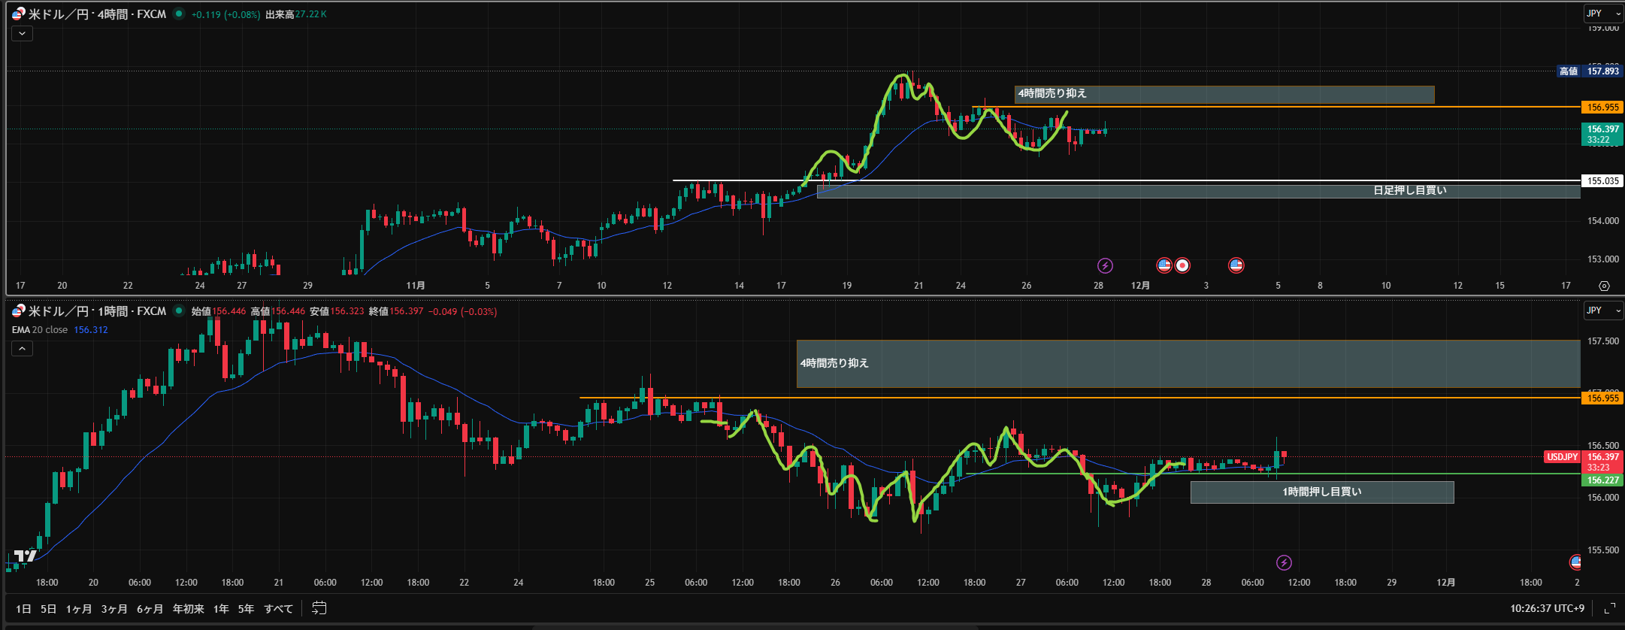The height and width of the screenshot is (630, 1625).
Task: Click the purple lightning event icon on upper chart
Action: coord(1105,265)
